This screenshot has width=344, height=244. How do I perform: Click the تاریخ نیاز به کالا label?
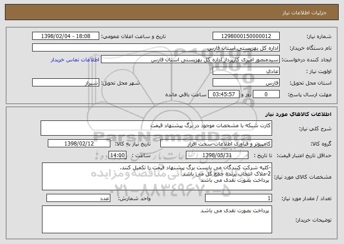(x=133, y=144)
